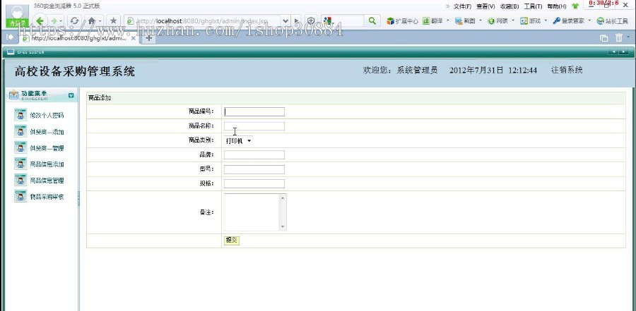
Task: Click the 型号 input field
Action: (254, 169)
